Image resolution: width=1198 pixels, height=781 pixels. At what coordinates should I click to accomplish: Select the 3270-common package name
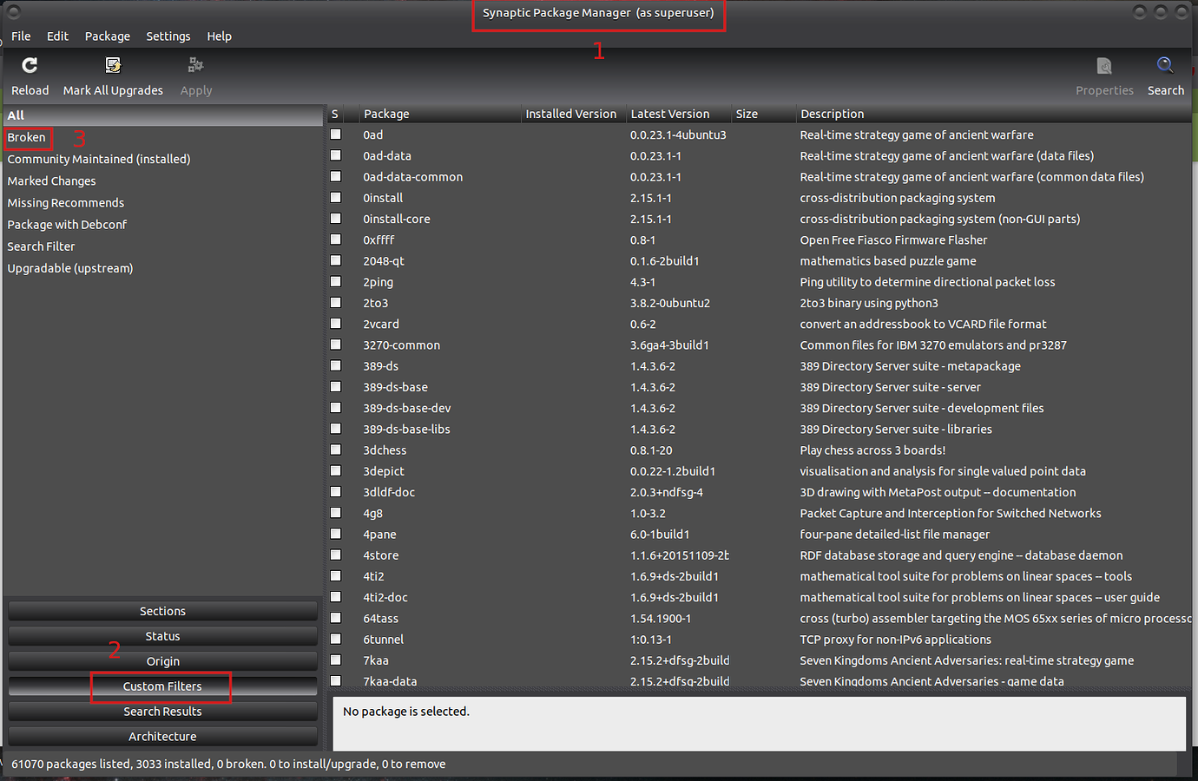click(x=402, y=345)
